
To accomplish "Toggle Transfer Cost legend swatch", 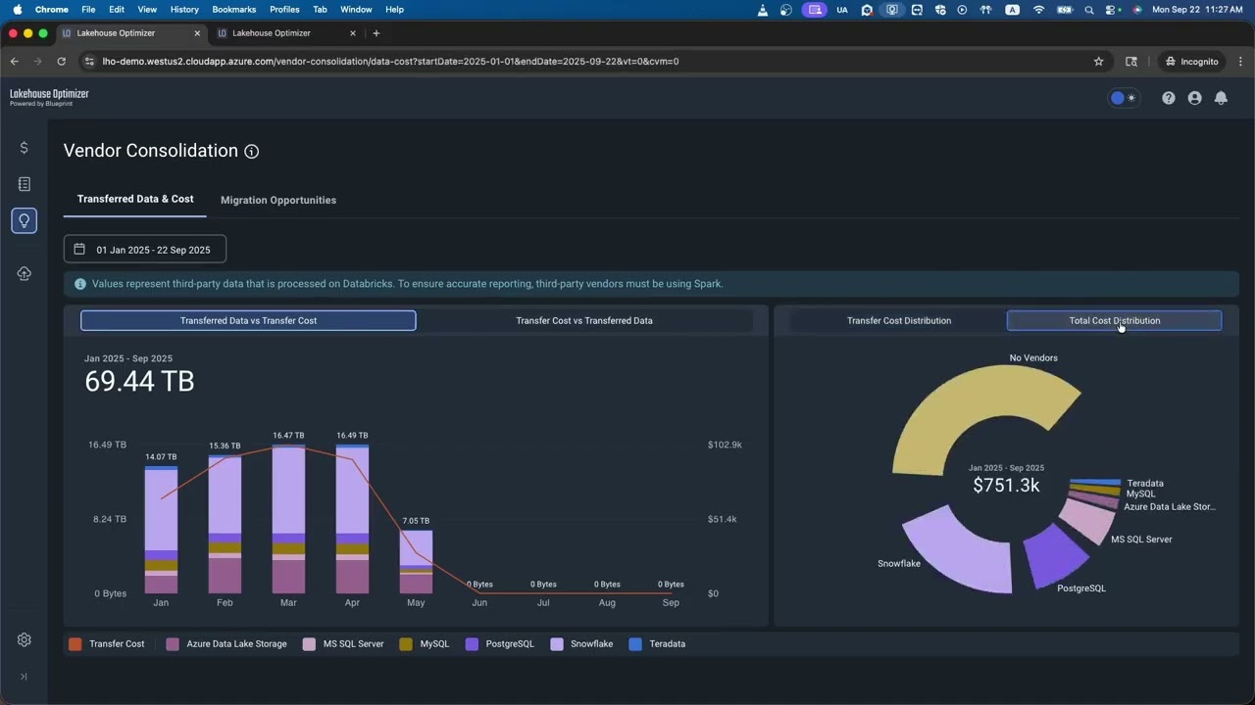I will pyautogui.click(x=75, y=644).
